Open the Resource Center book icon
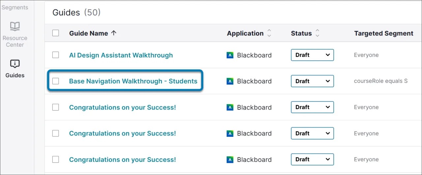Viewport: 422px width, 175px height. pyautogui.click(x=15, y=26)
